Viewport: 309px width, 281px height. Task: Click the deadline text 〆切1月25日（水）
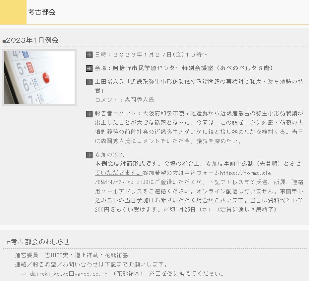click(187, 210)
